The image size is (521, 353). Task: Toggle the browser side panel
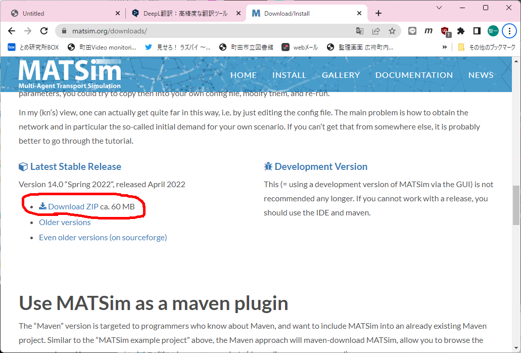477,31
